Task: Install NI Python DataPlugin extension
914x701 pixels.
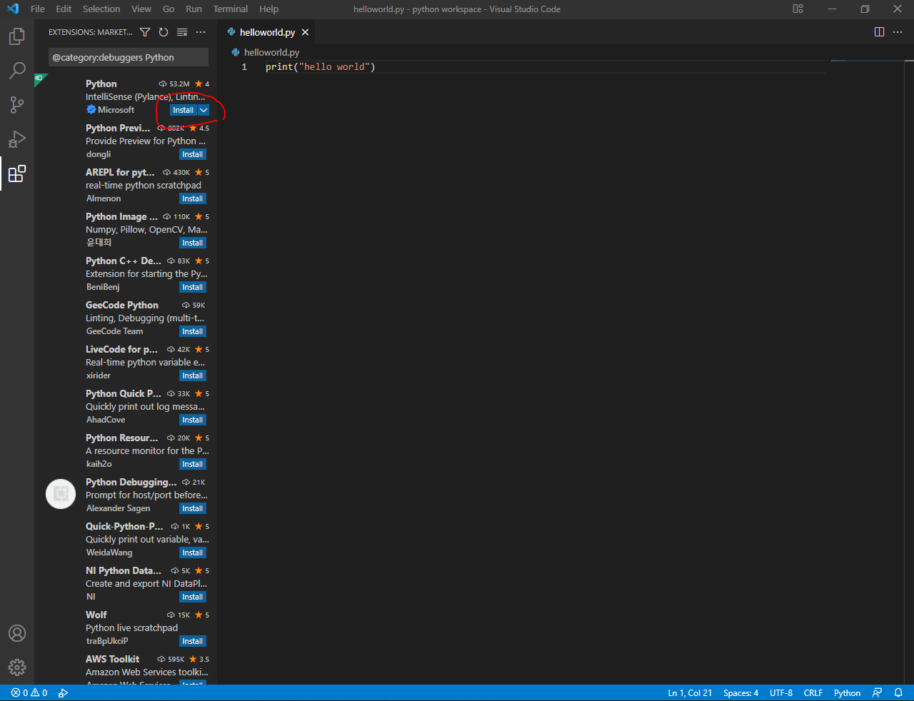Action: tap(193, 597)
